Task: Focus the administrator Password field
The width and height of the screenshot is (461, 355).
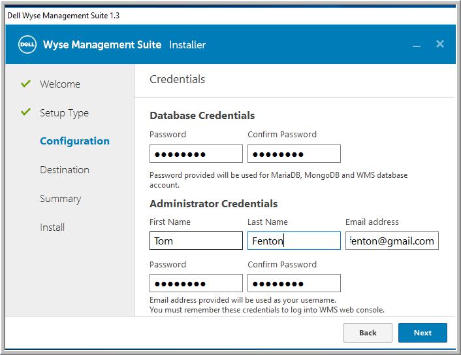Action: pos(196,283)
